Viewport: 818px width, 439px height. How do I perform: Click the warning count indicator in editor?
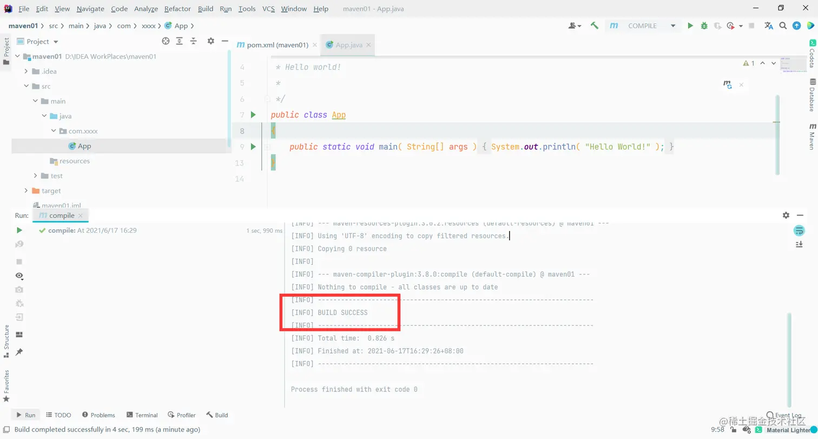[749, 63]
